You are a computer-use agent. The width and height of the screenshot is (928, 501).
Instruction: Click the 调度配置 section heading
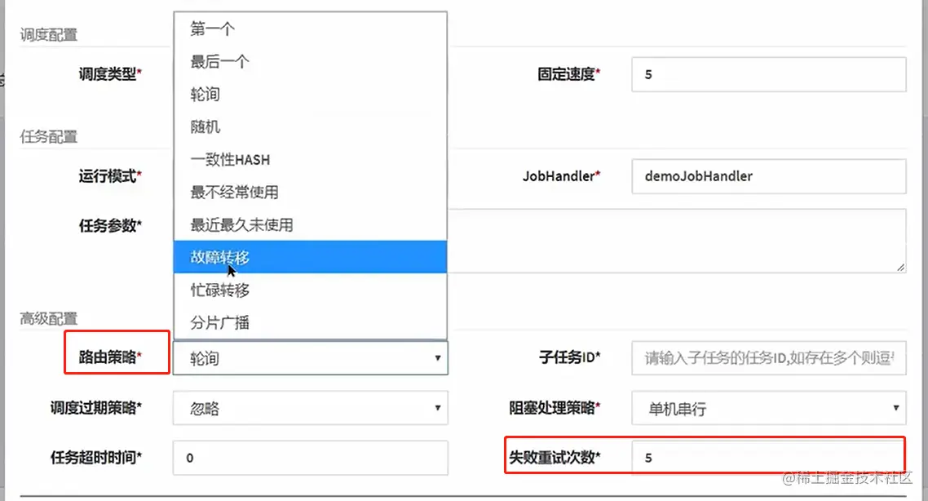49,35
